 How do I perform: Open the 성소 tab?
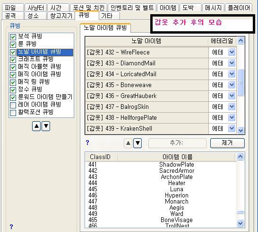35,16
